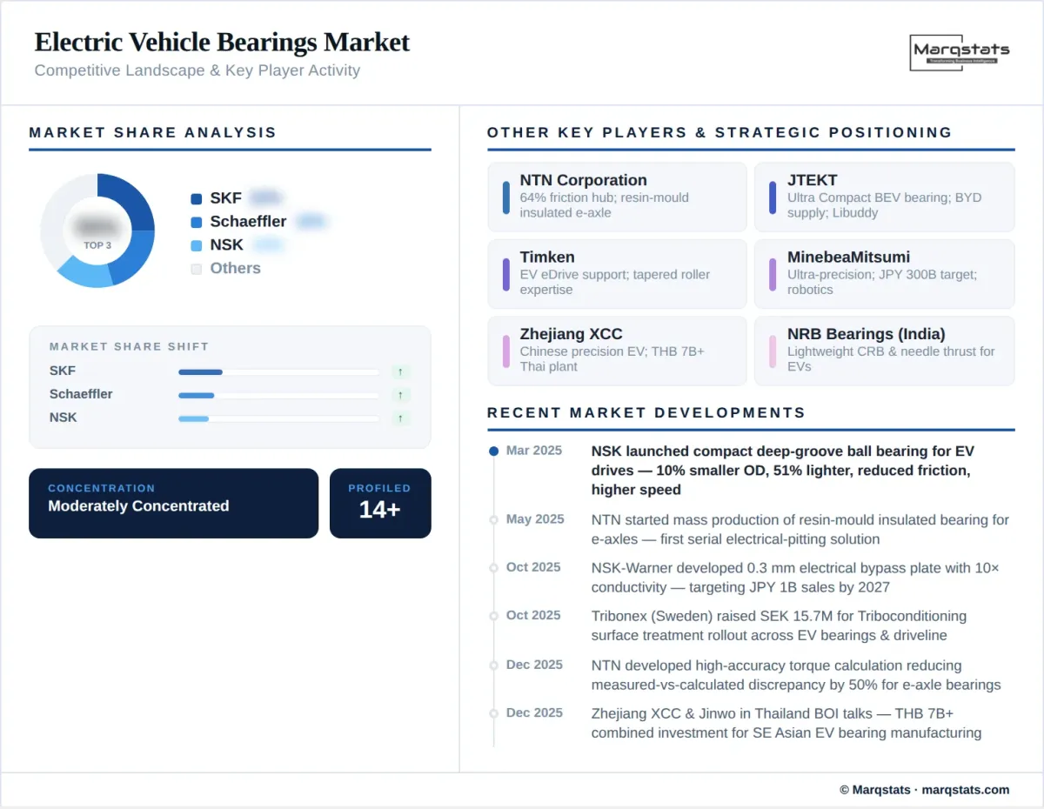Toggle the SKF legend color square

pyautogui.click(x=197, y=197)
